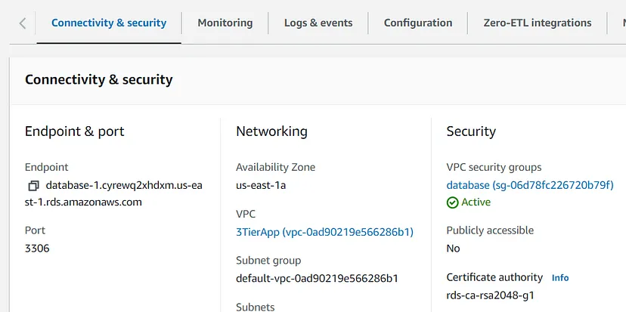
Task: Copy the database endpoint with the copy icon
Action: point(33,185)
